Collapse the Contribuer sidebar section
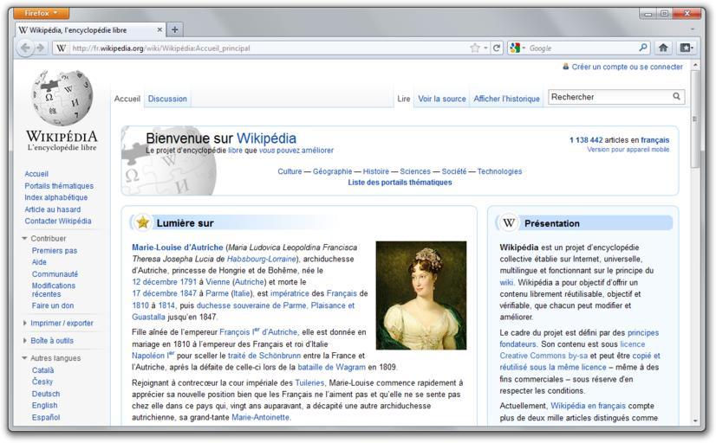The width and height of the screenshot is (716, 443). coord(25,239)
